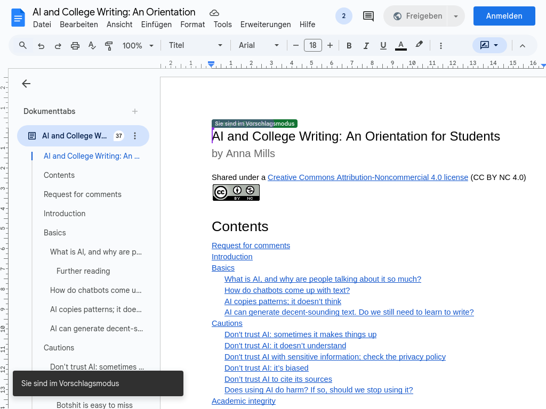Jump to Basics in outline
The height and width of the screenshot is (409, 546).
point(55,233)
